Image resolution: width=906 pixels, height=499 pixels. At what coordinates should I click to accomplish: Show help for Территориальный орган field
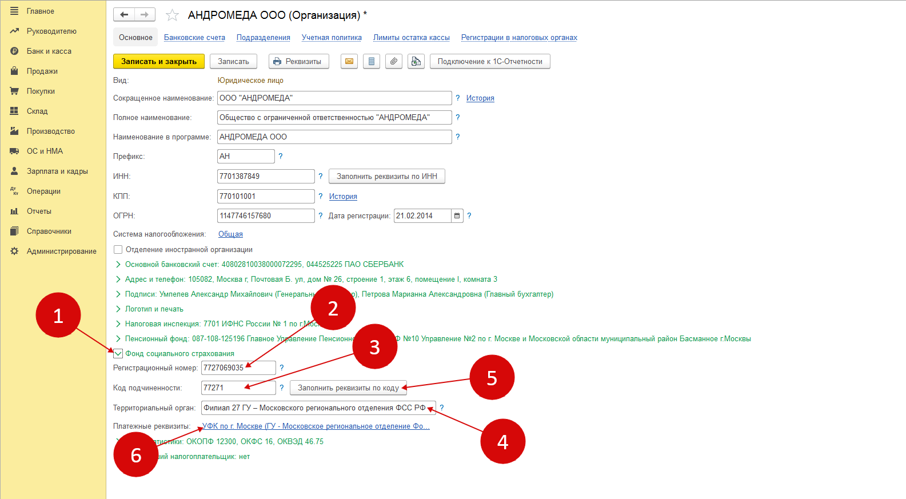pyautogui.click(x=441, y=408)
